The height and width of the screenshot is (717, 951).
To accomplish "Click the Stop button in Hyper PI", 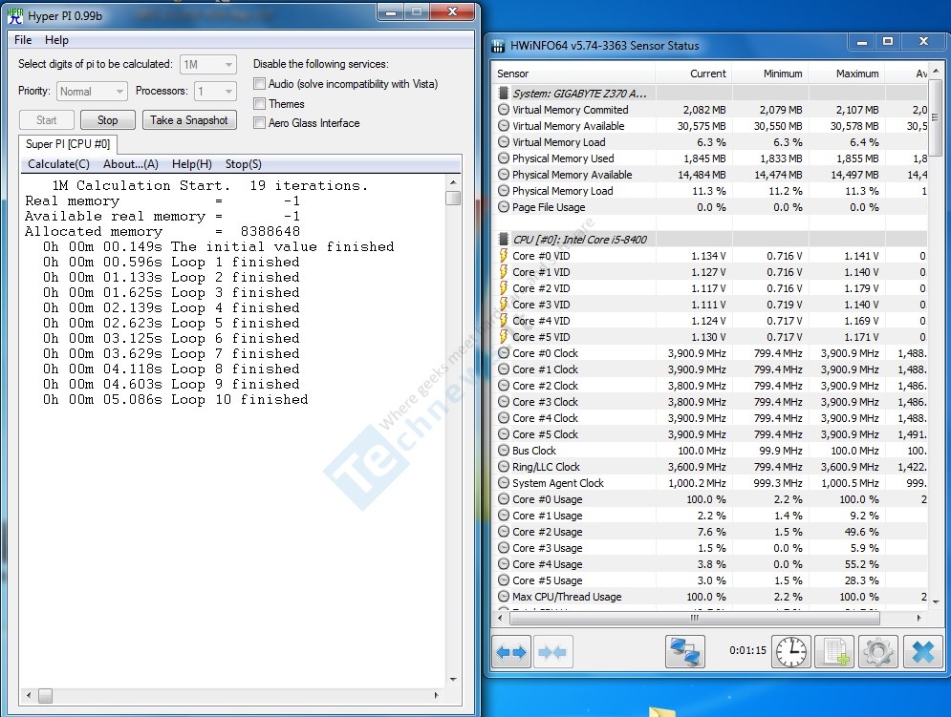I will (x=107, y=120).
